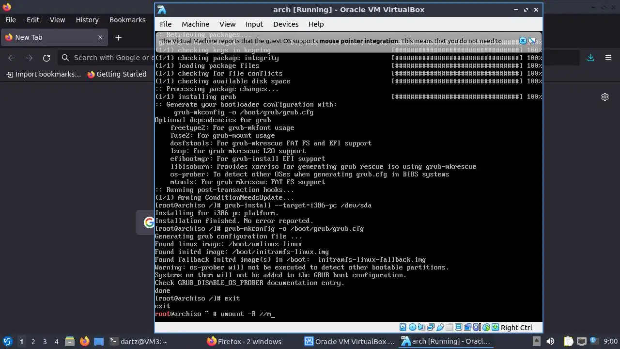Click the Import bookmarks toolbar item
The height and width of the screenshot is (349, 620).
pyautogui.click(x=44, y=74)
